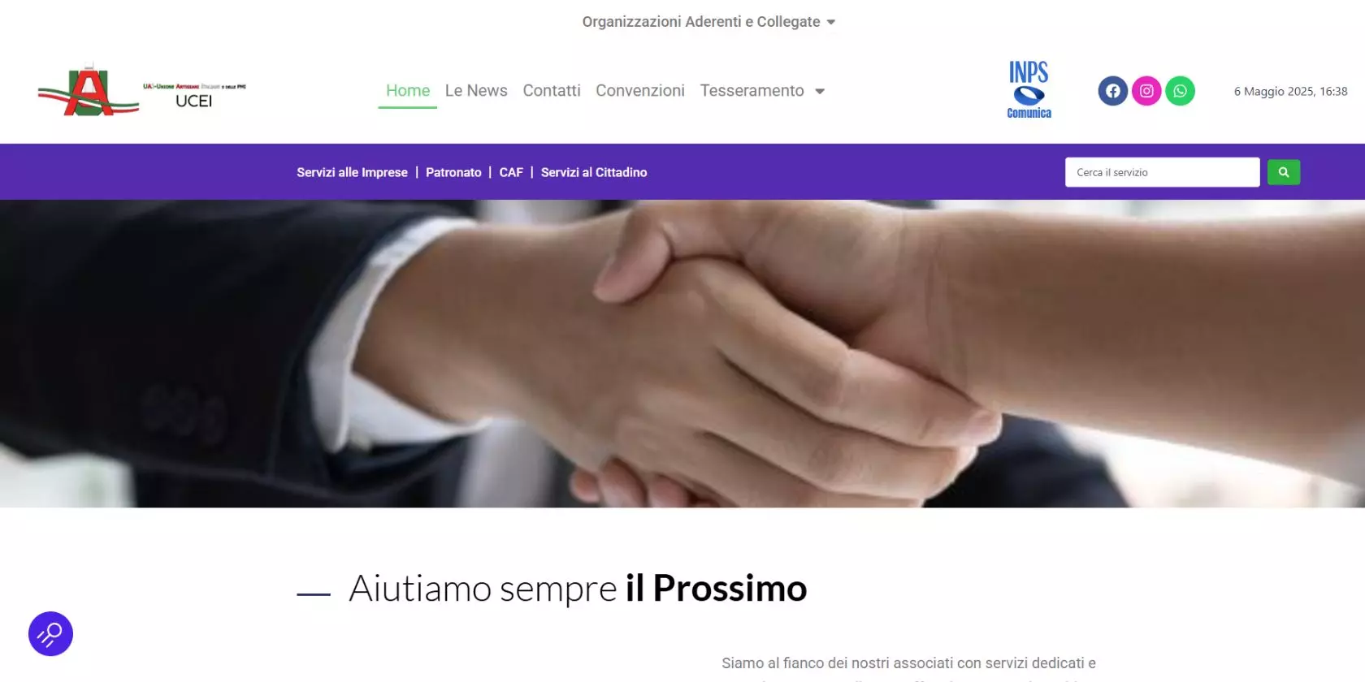Open the WhatsApp contact icon

click(1180, 91)
